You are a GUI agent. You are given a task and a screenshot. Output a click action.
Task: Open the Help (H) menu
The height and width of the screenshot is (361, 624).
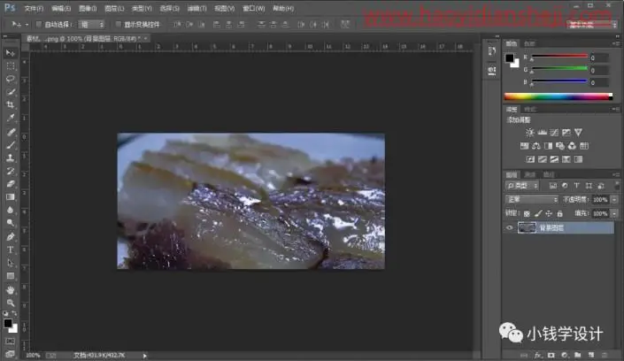point(283,8)
